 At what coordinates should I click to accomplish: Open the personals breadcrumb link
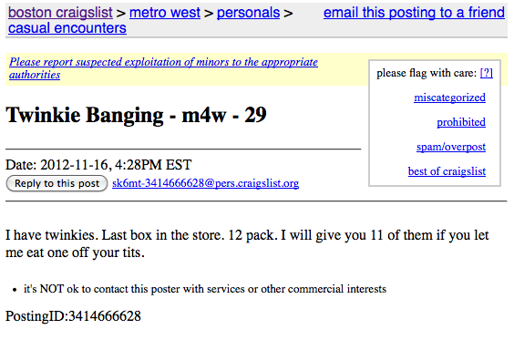249,13
